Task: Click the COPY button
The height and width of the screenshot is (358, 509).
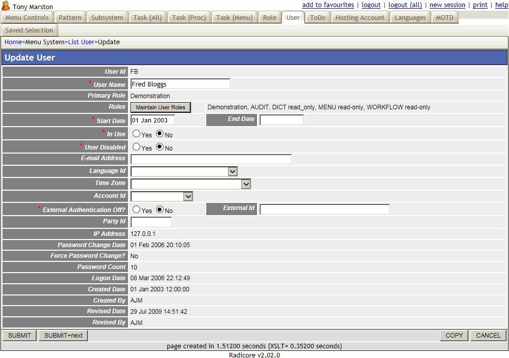Action: point(453,335)
